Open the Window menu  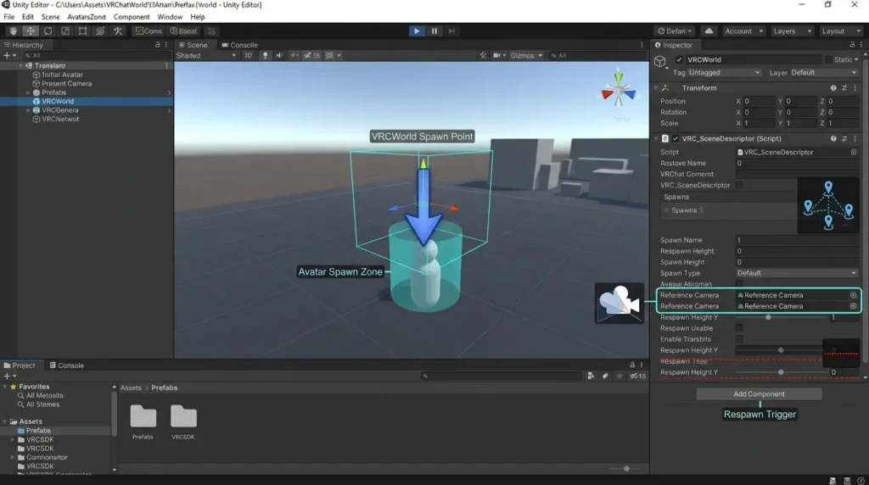click(x=170, y=17)
